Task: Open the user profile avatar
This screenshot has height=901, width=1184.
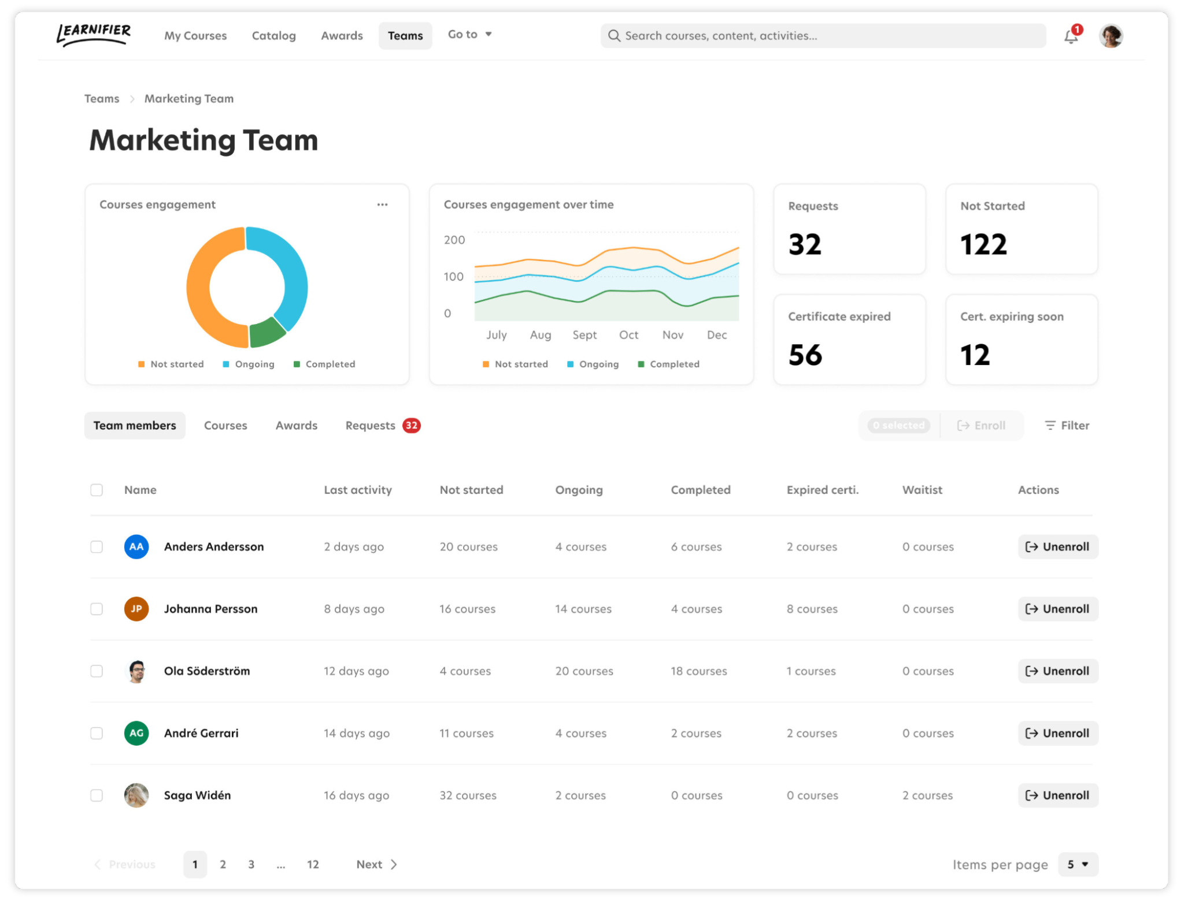Action: point(1111,36)
